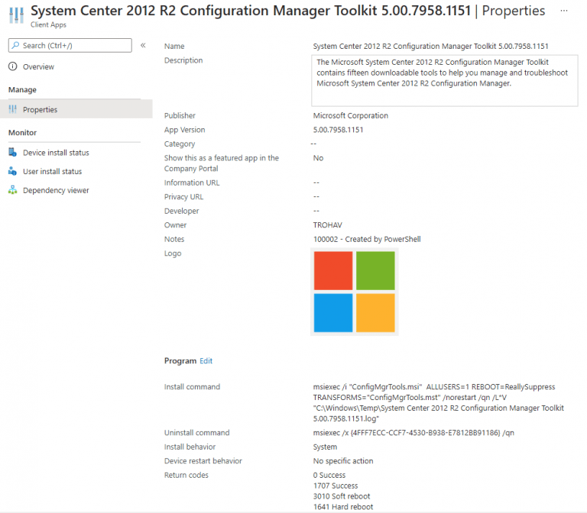Go to User install status
587x513 pixels.
(52, 172)
